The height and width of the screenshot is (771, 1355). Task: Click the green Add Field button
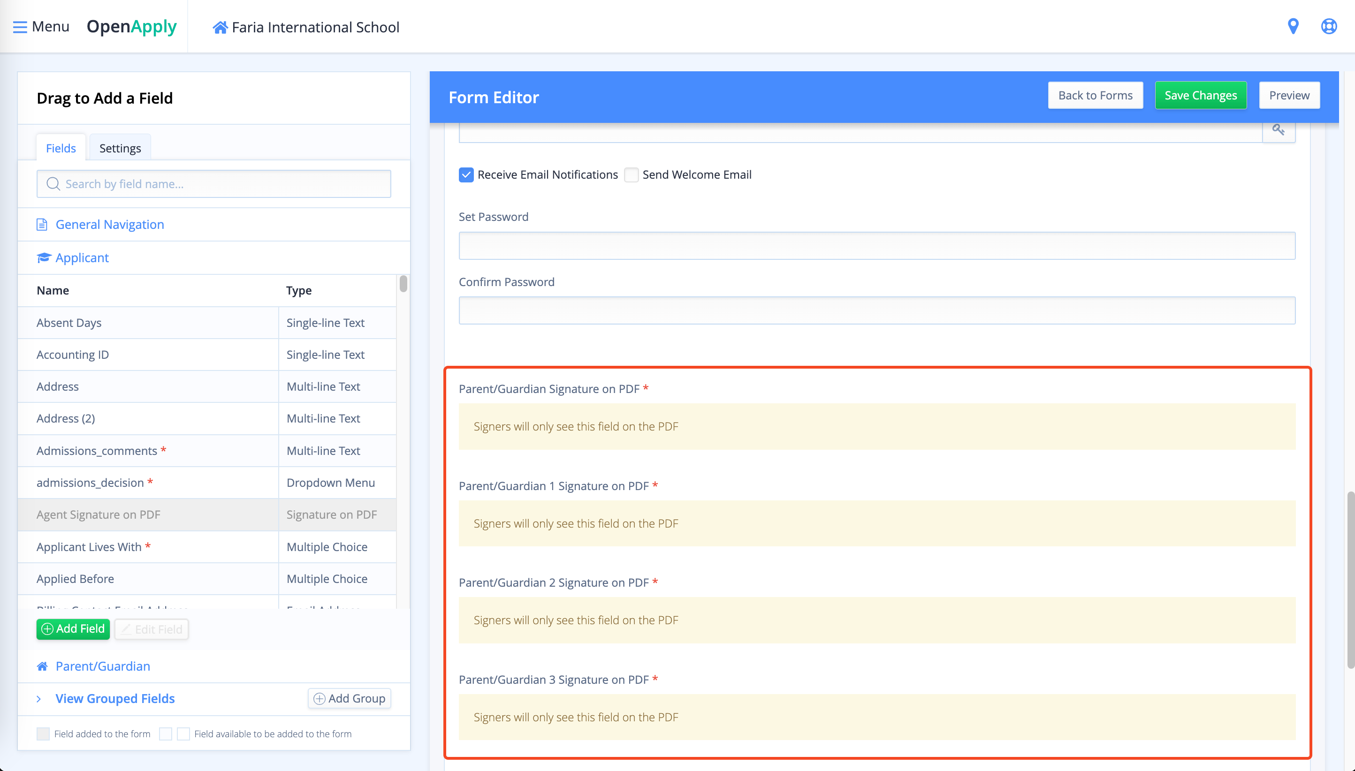(73, 629)
